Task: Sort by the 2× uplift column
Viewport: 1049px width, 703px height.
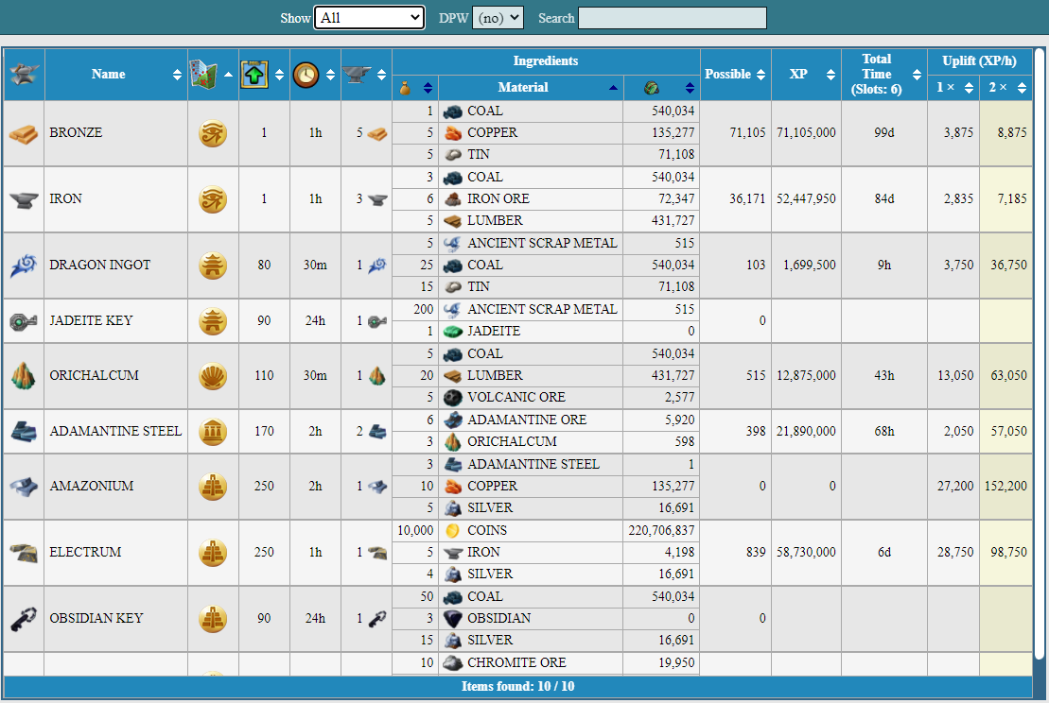Action: coord(1006,88)
